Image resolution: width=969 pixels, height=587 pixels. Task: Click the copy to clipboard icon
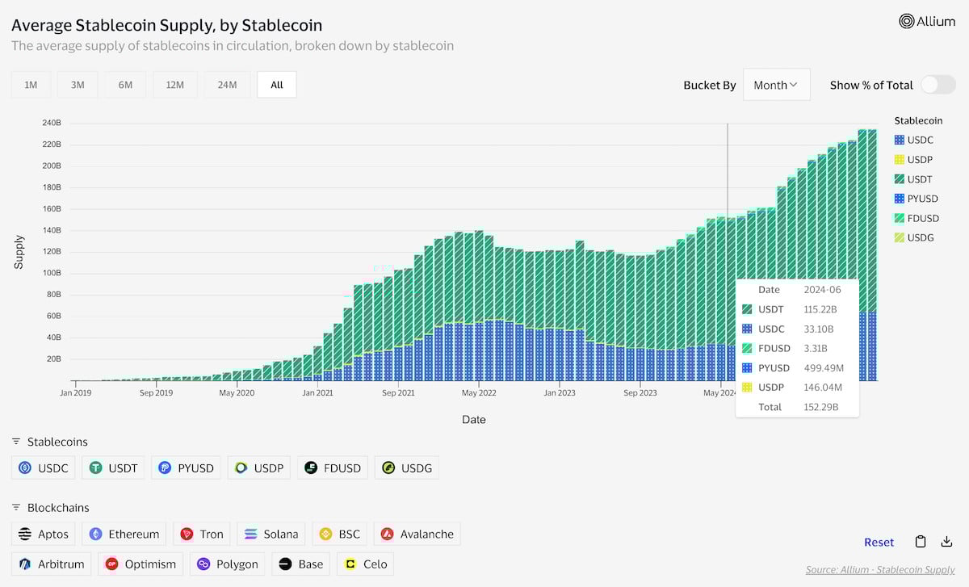[921, 542]
